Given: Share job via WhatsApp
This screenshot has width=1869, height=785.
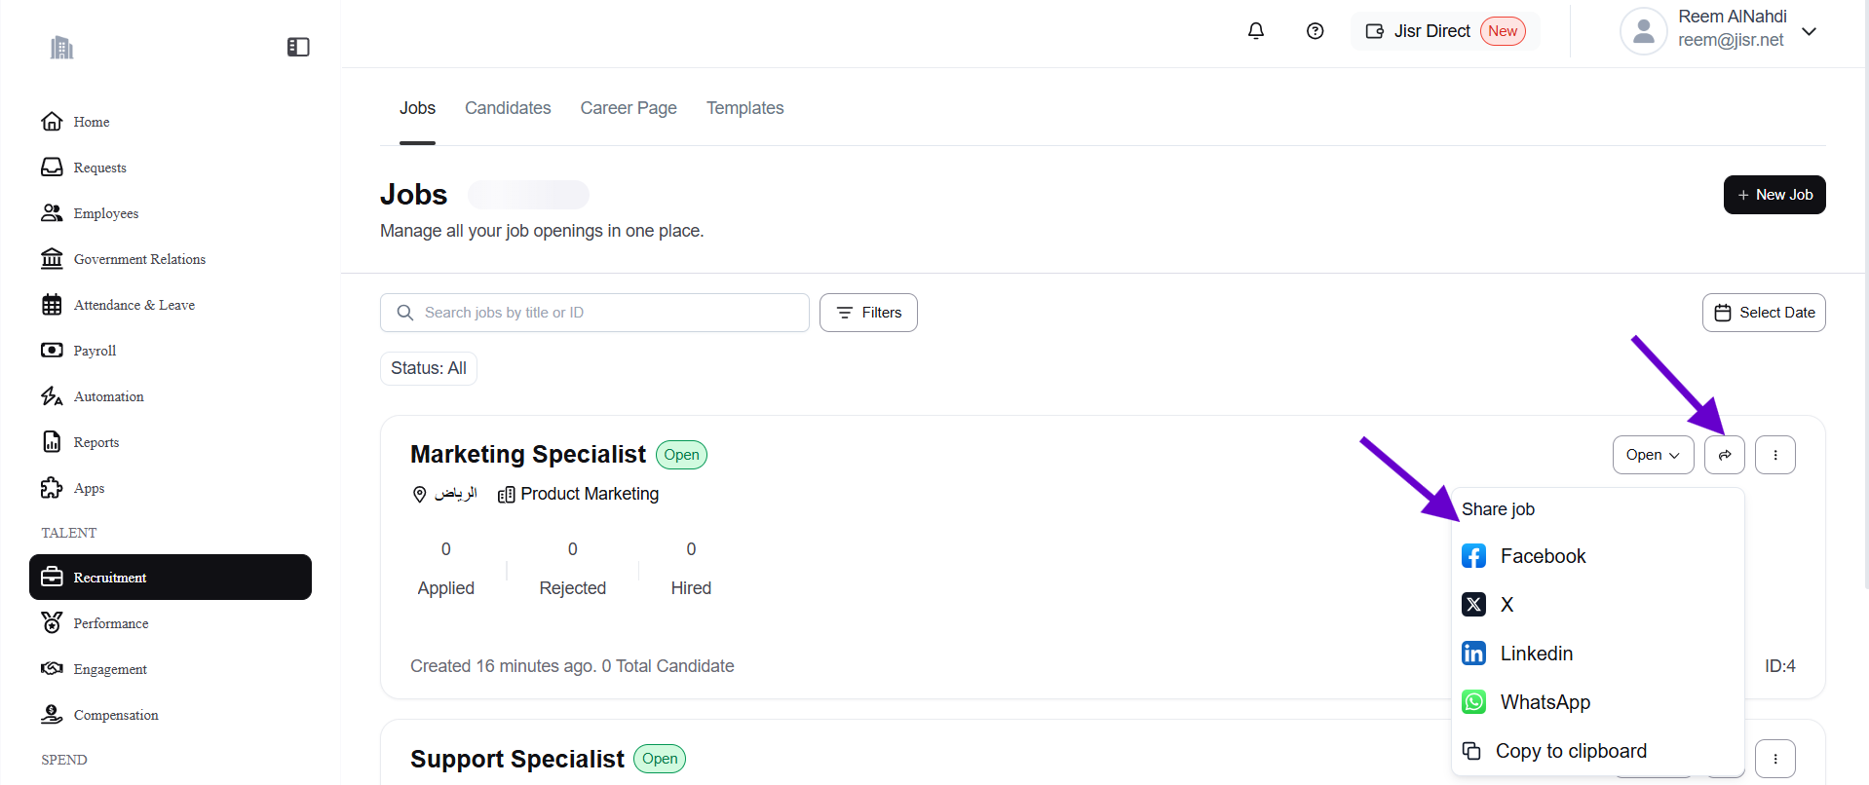Looking at the screenshot, I should pyautogui.click(x=1545, y=702).
